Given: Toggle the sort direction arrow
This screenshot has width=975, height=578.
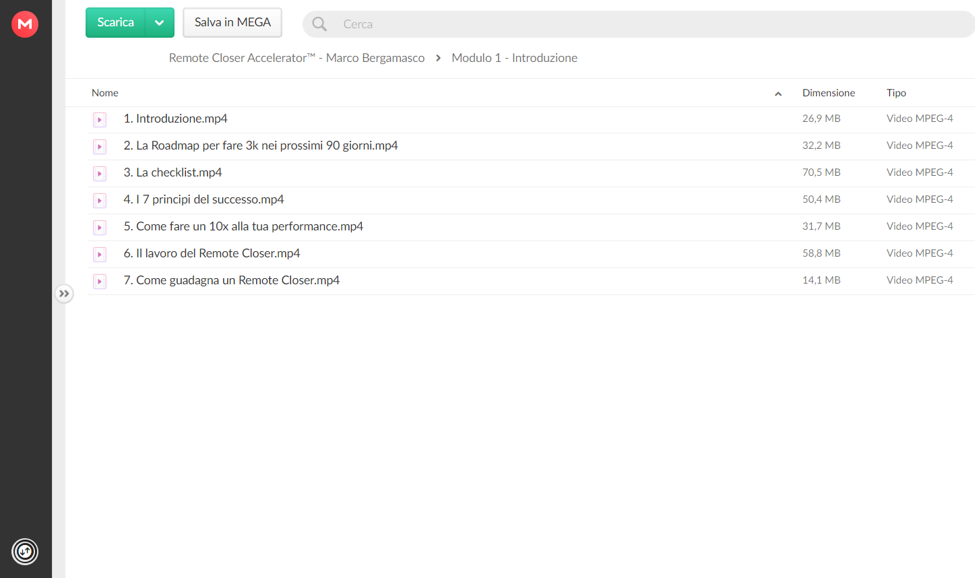Looking at the screenshot, I should click(x=778, y=94).
